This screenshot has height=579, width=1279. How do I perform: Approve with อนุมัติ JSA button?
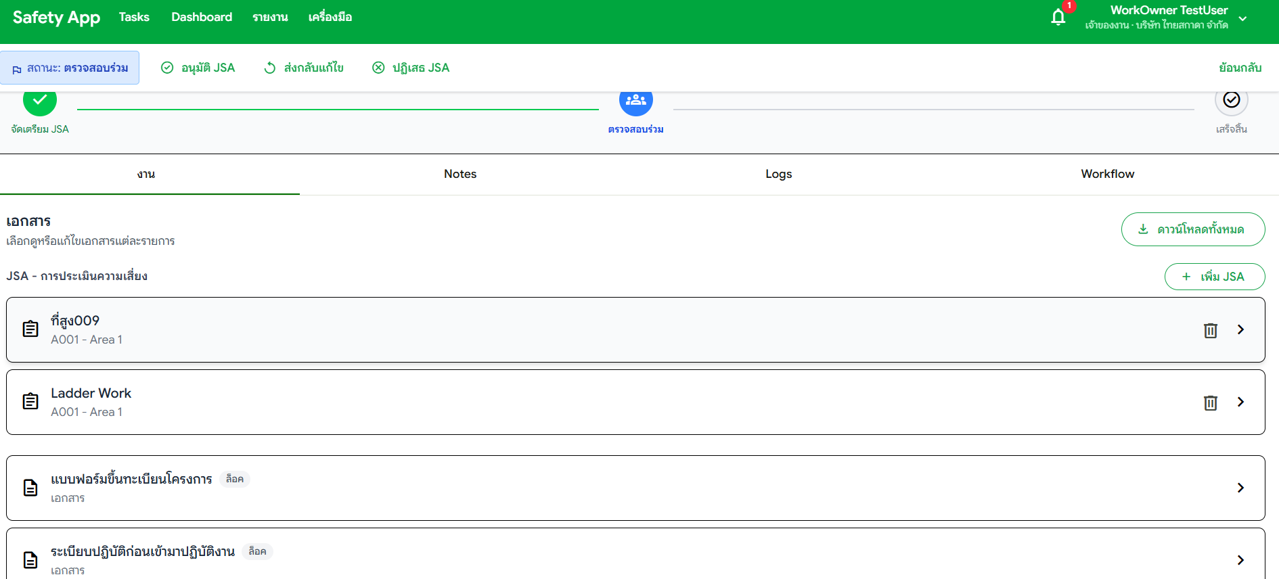(198, 68)
